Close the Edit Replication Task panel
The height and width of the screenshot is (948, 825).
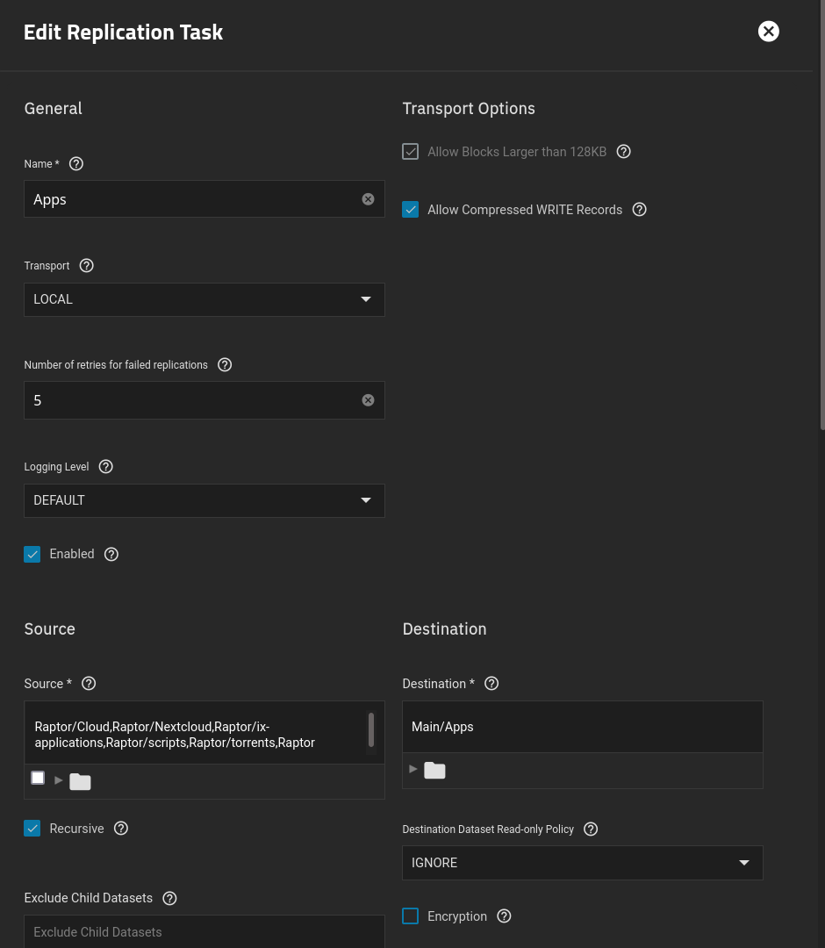click(x=768, y=32)
